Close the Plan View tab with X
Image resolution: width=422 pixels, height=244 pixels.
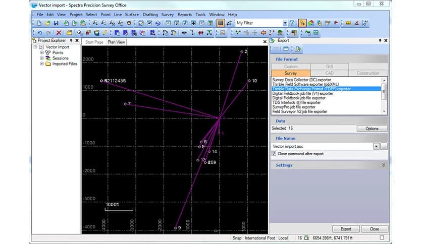265,42
